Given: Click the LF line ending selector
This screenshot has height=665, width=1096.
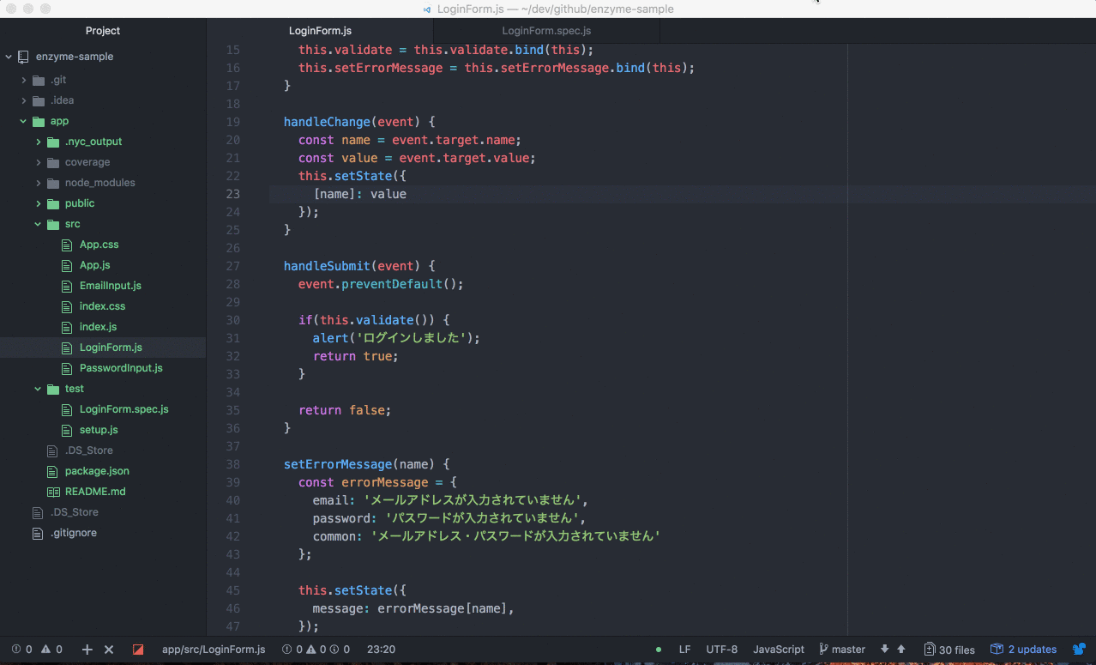Looking at the screenshot, I should (x=684, y=650).
